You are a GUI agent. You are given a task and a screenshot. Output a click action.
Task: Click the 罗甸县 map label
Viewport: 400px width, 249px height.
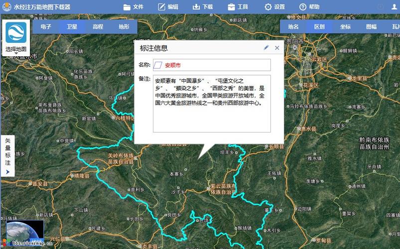pos(323,241)
